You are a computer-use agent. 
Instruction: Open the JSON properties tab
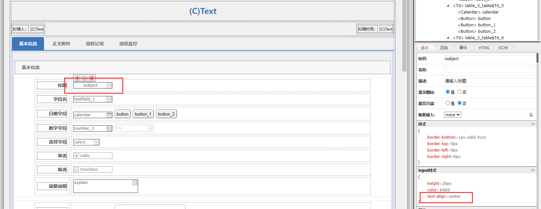[503, 48]
